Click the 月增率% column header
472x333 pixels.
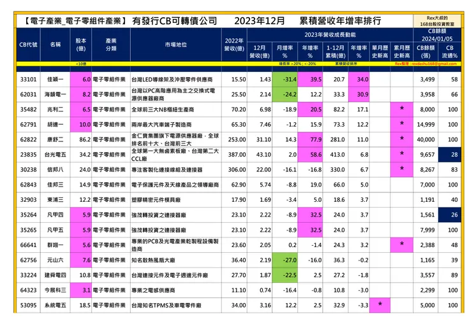click(x=284, y=52)
